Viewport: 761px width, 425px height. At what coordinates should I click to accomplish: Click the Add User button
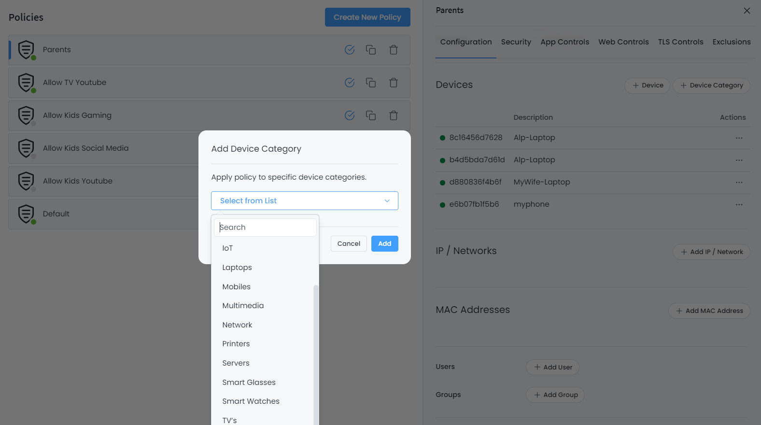(x=552, y=368)
